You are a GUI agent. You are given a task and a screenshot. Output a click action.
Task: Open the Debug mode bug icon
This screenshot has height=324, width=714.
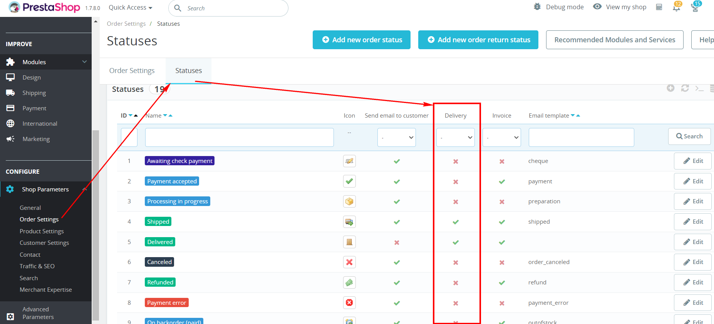pos(537,7)
